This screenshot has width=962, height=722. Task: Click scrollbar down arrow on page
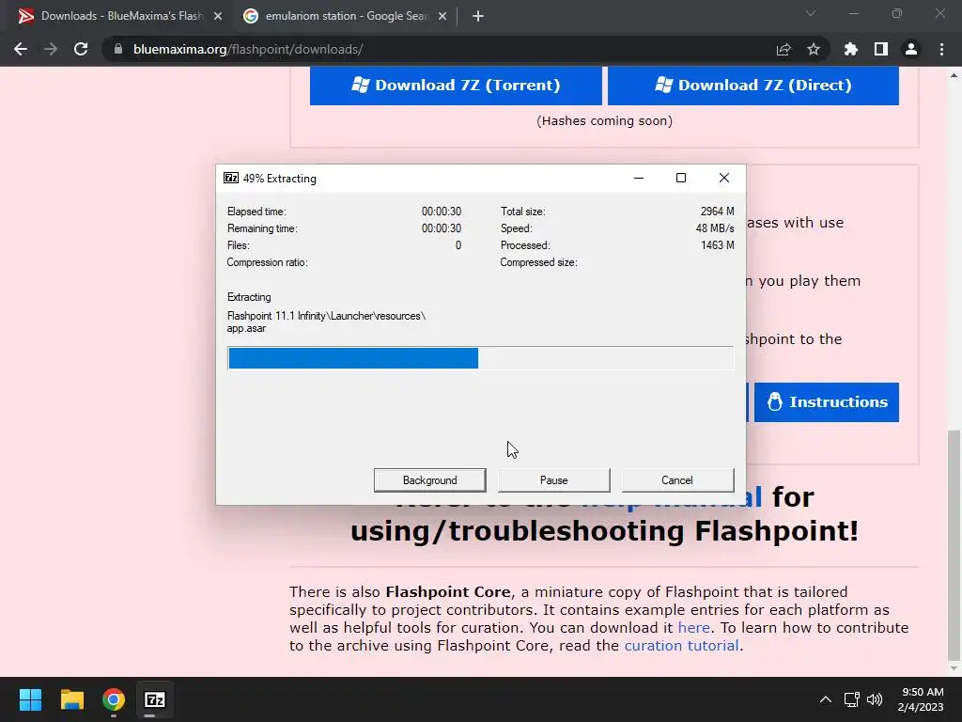coord(954,668)
